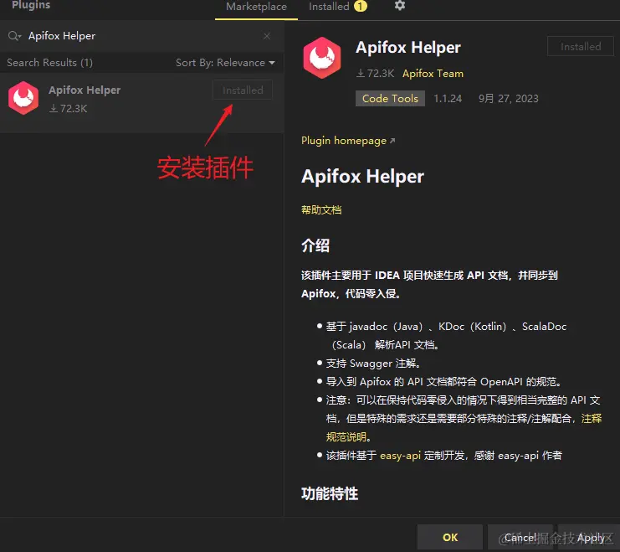Click the version 1.1.24 text
Screen dimensions: 620x552
point(448,99)
